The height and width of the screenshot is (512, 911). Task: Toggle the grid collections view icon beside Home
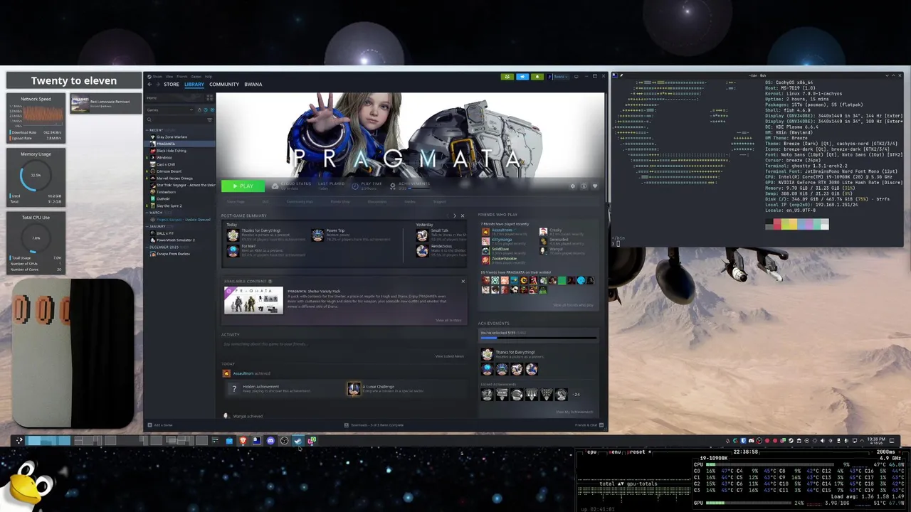tap(210, 97)
